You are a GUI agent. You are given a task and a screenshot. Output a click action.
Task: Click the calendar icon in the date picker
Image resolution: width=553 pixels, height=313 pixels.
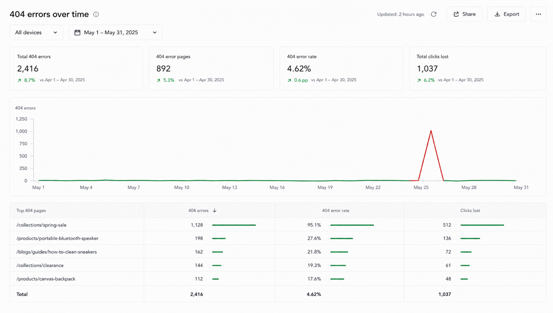[x=77, y=32]
